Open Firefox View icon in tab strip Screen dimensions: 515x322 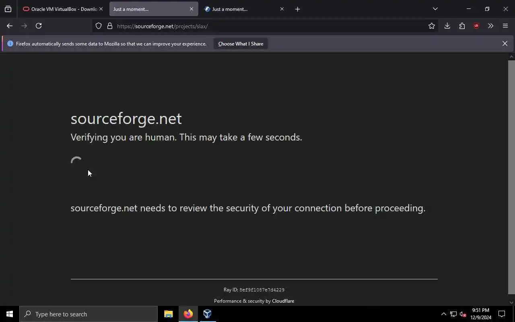(8, 9)
